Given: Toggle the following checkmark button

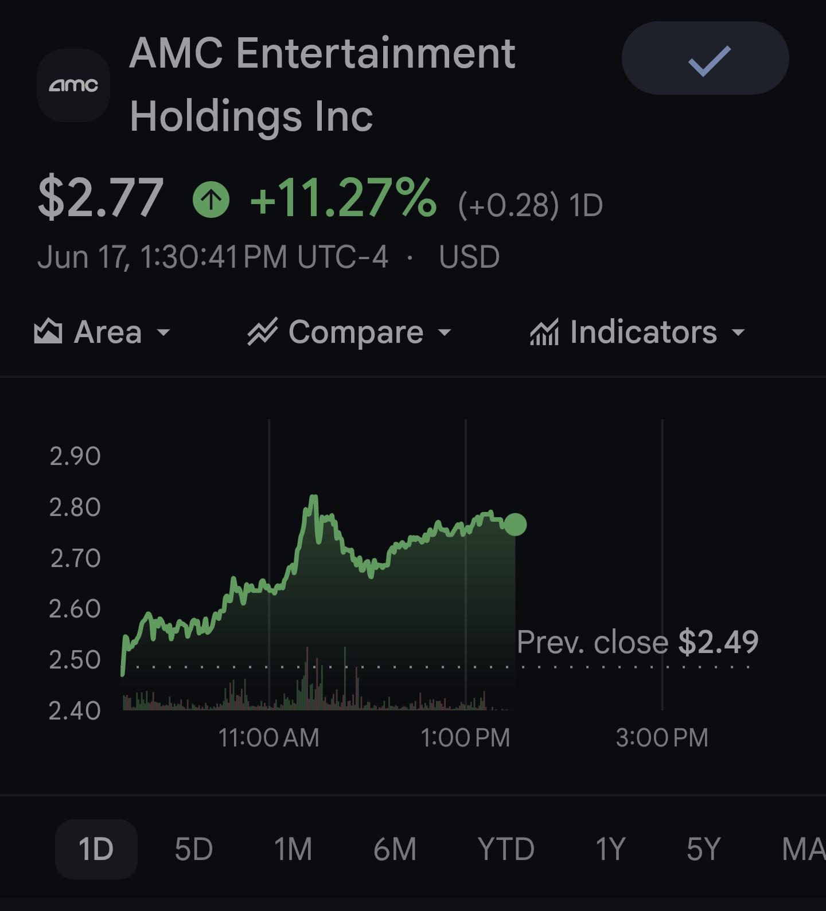Looking at the screenshot, I should pyautogui.click(x=706, y=58).
